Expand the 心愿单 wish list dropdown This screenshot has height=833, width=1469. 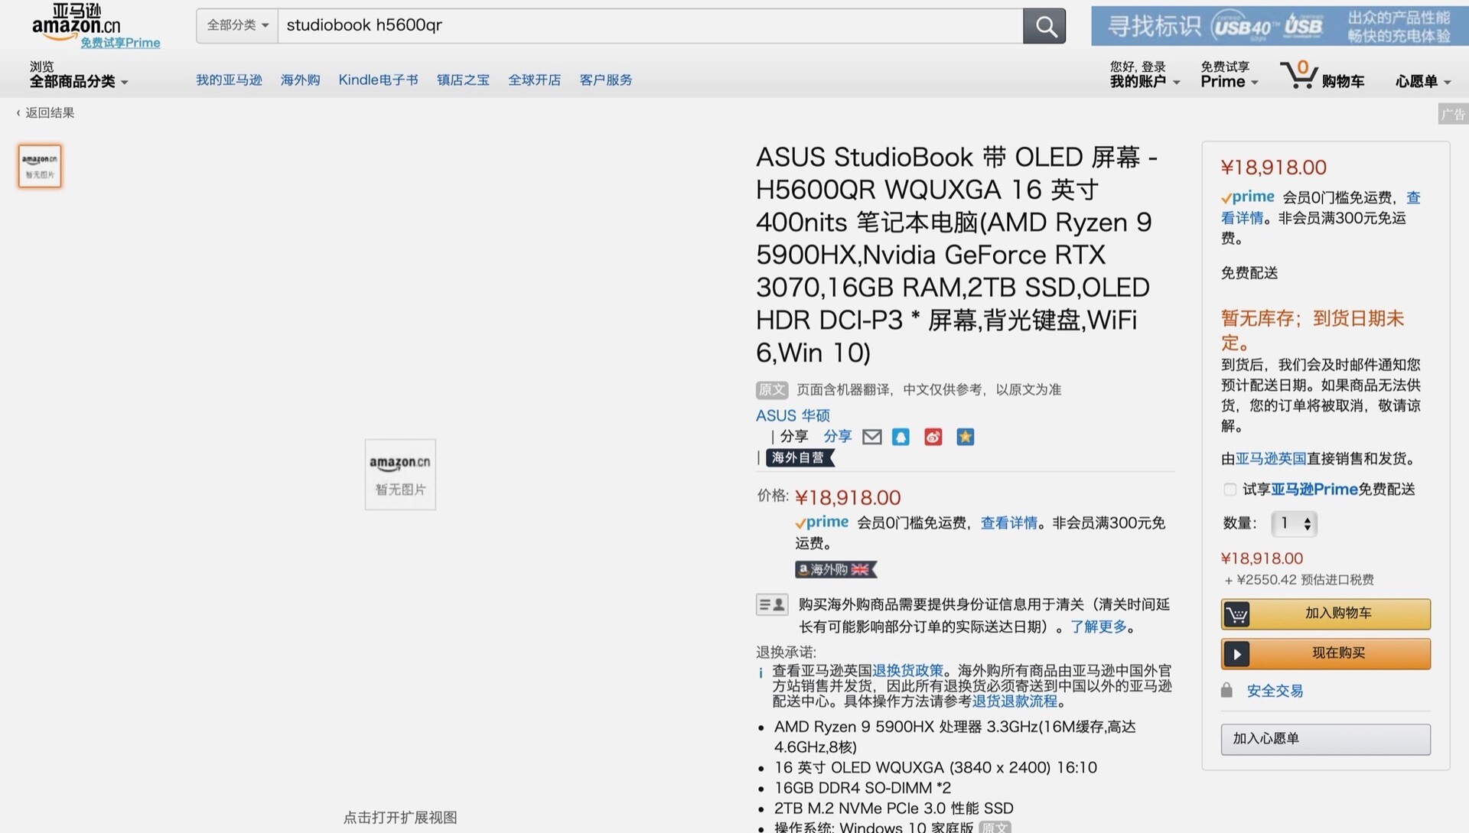point(1422,81)
